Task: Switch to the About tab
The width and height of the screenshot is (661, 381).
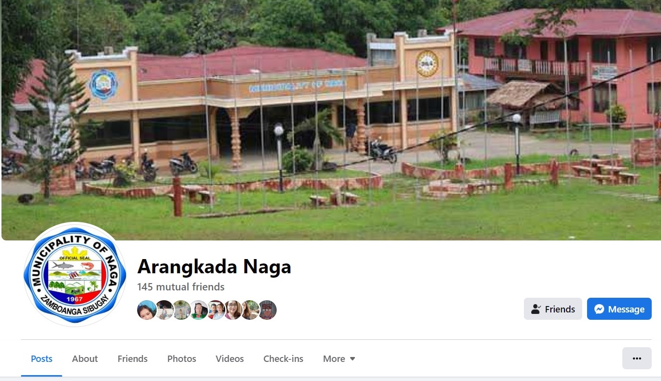Action: point(85,359)
